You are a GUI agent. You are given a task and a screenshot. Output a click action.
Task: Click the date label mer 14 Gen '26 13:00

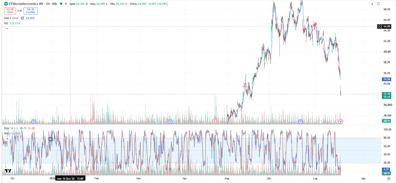click(x=70, y=178)
